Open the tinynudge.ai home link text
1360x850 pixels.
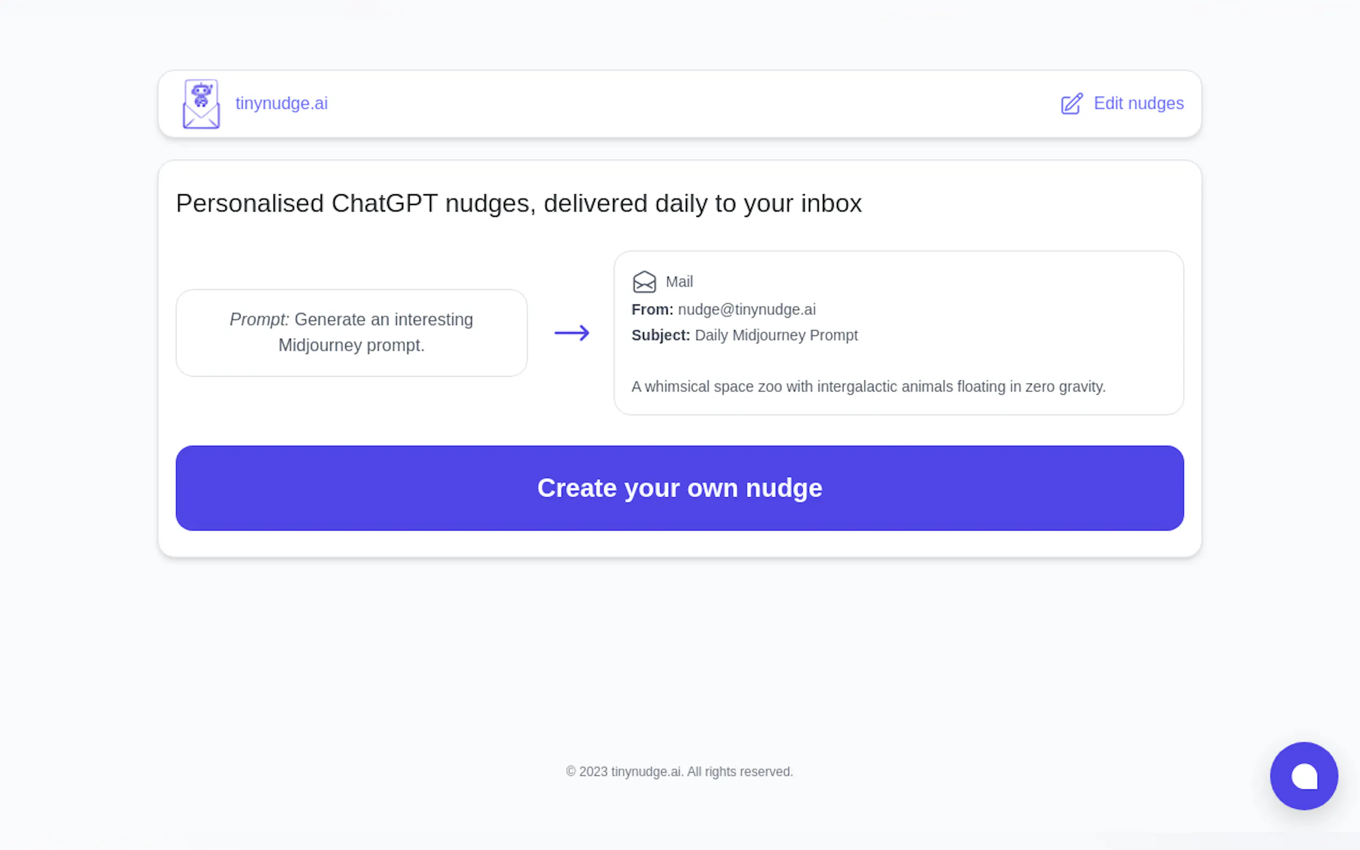pyautogui.click(x=281, y=103)
